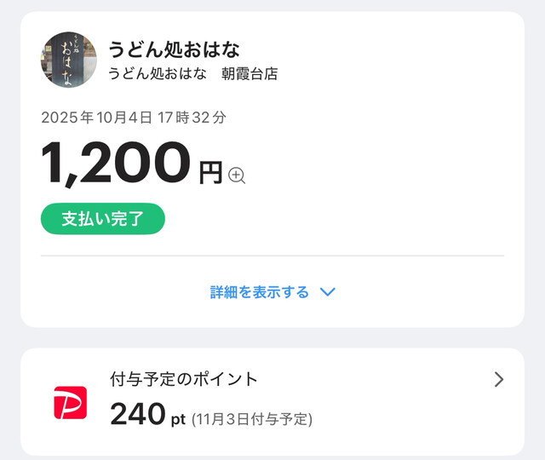Click the 240 points value
This screenshot has height=460, width=545.
click(137, 414)
